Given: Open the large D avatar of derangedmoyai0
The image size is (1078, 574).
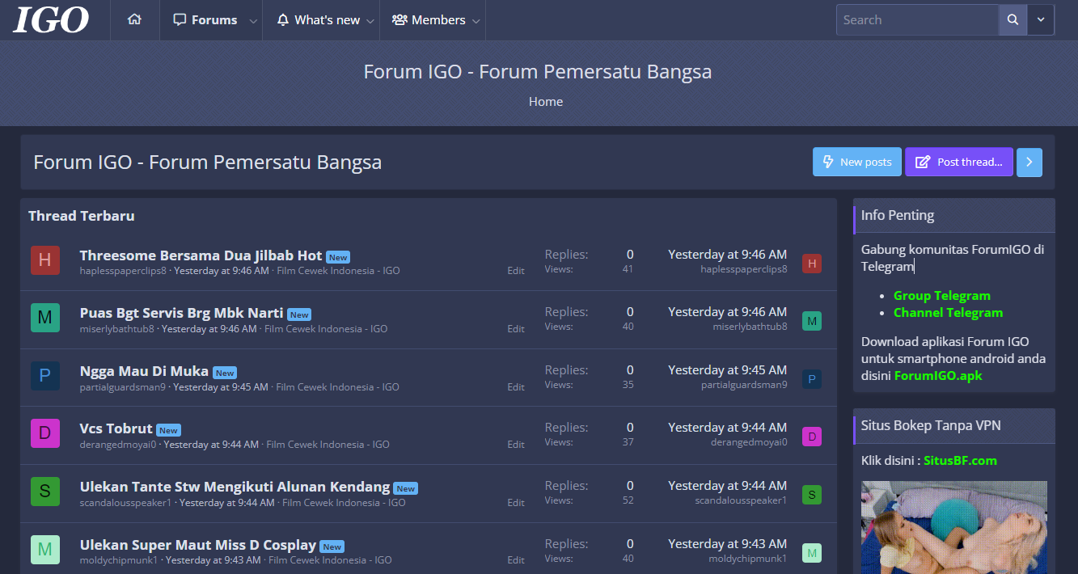Looking at the screenshot, I should tap(45, 433).
